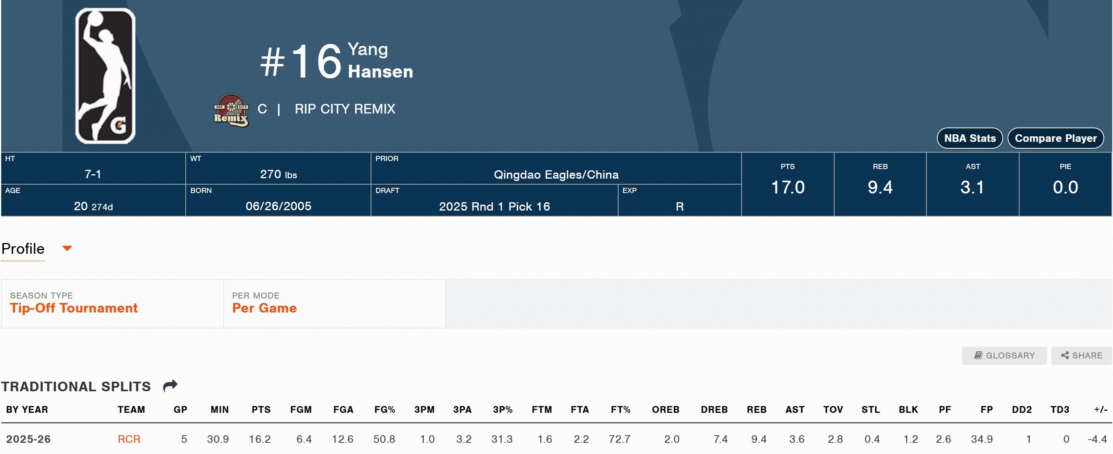Viewport: 1113px width, 454px height.
Task: Open the Season Type Tip-Off Tournament selector
Action: [73, 308]
